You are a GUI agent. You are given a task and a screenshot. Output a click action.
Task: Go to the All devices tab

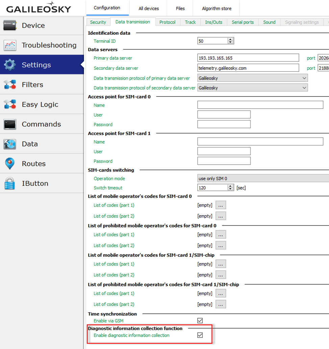click(149, 8)
